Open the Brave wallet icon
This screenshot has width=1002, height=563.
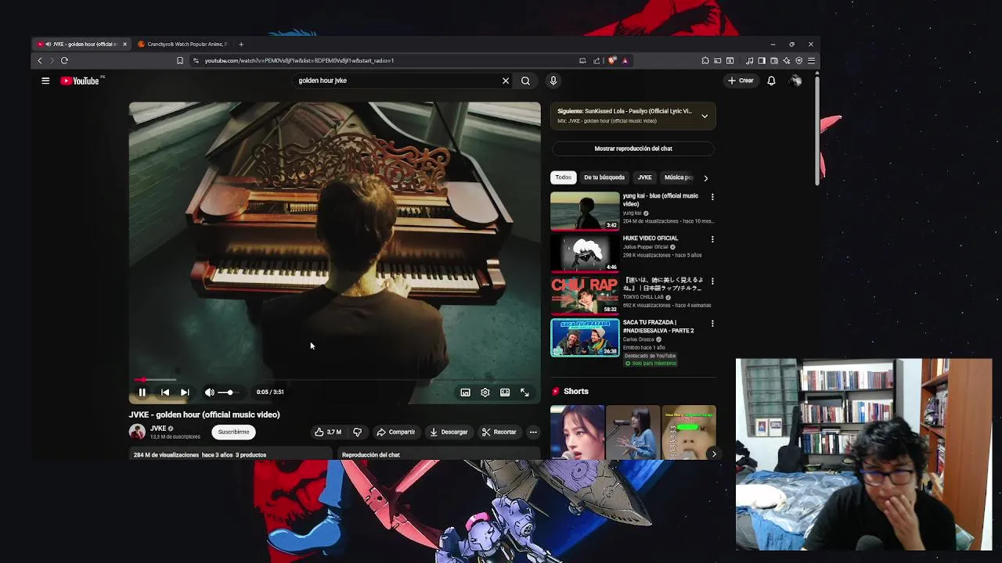click(x=774, y=60)
